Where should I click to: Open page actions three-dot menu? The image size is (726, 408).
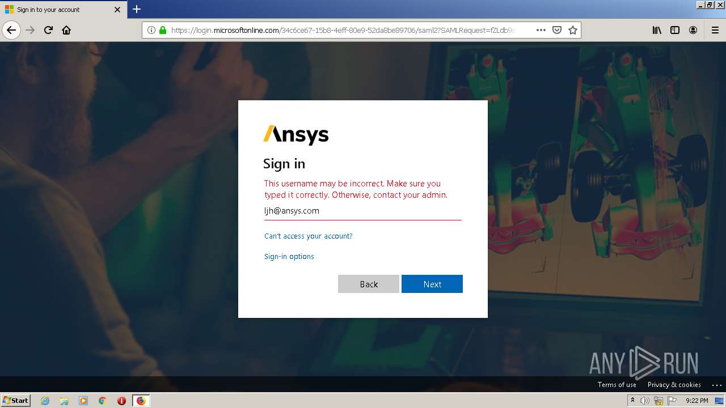[x=541, y=30]
